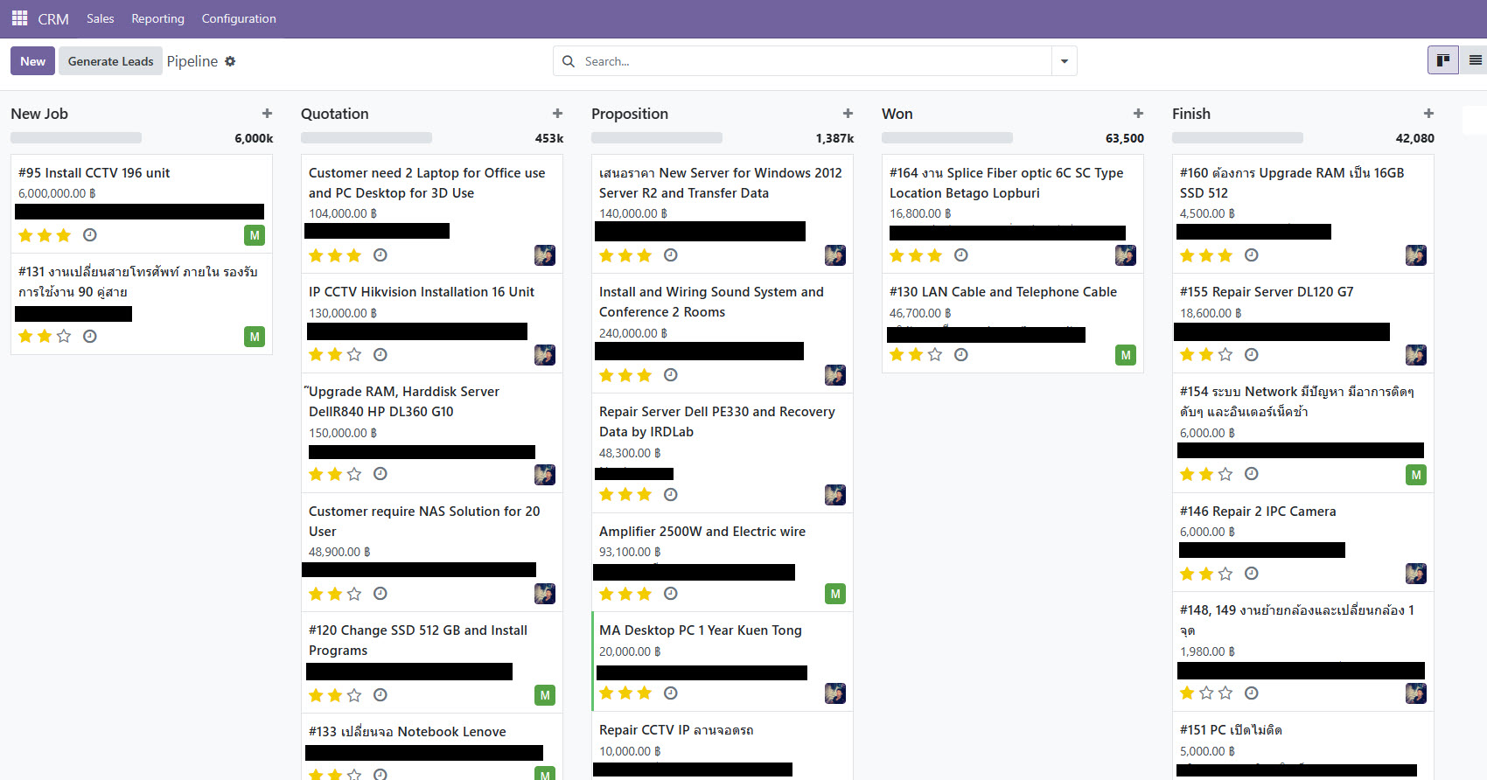Click the Pipeline settings gear icon
Viewport: 1487px width, 780px height.
coord(230,61)
